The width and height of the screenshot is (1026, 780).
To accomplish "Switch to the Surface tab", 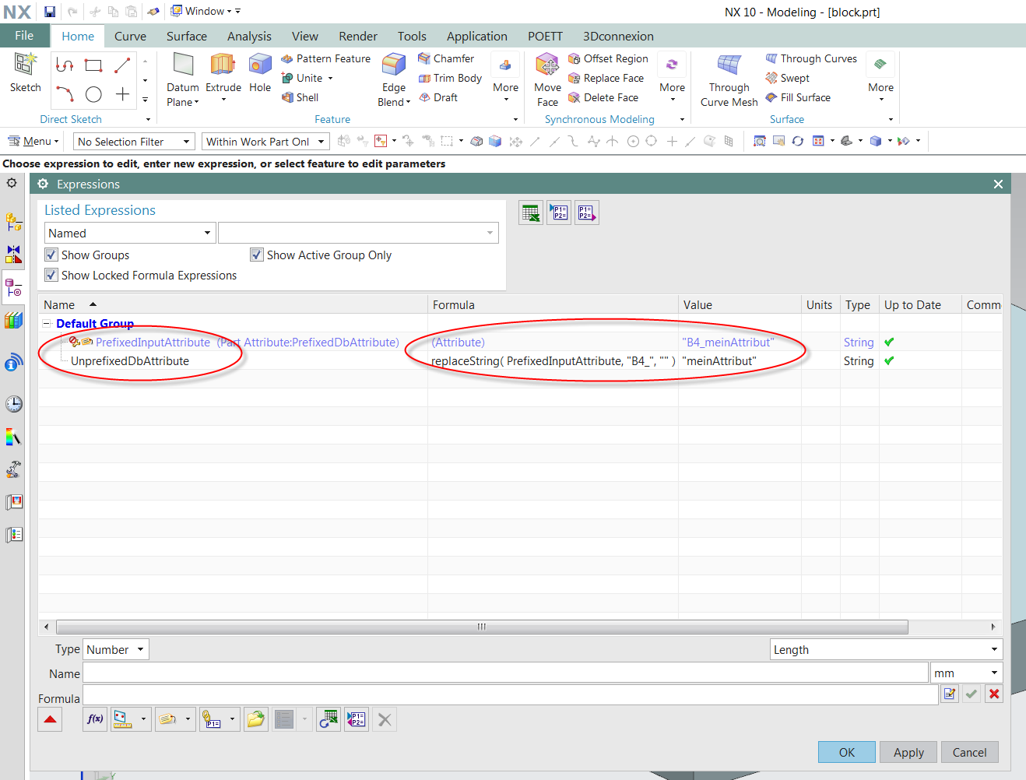I will (x=187, y=36).
